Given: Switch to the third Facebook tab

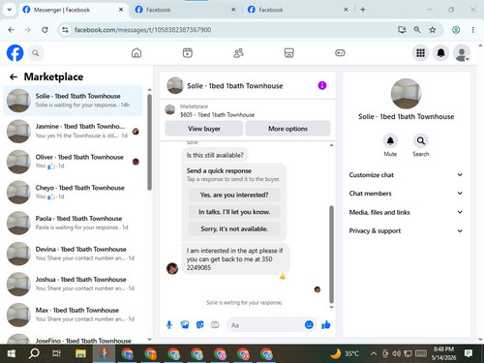Looking at the screenshot, I should [x=297, y=10].
